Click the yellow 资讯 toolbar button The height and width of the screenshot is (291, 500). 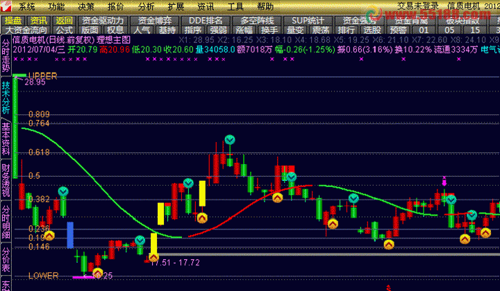[39, 21]
